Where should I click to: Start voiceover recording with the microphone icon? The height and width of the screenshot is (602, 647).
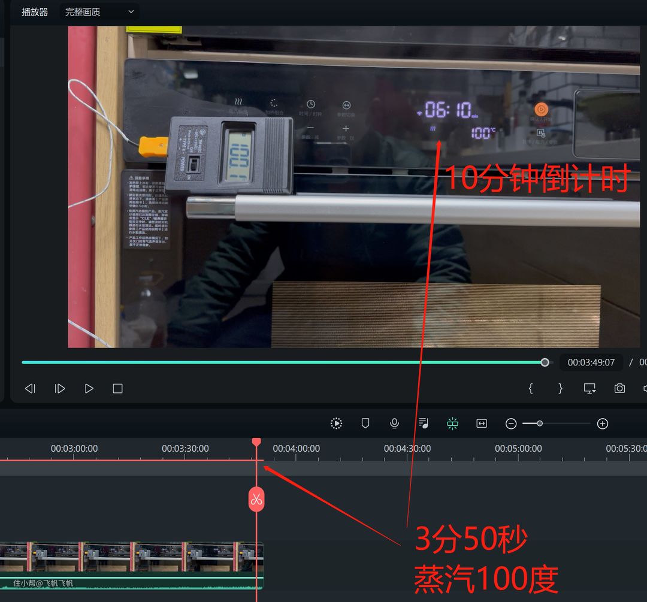pyautogui.click(x=394, y=423)
